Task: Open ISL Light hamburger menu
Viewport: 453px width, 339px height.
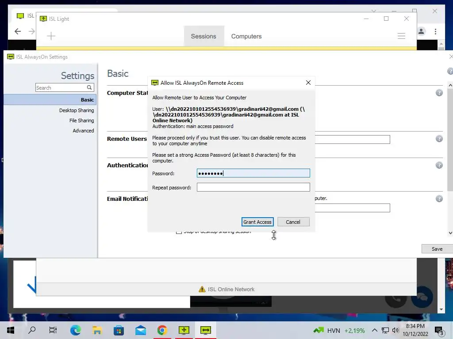Action: pos(401,36)
